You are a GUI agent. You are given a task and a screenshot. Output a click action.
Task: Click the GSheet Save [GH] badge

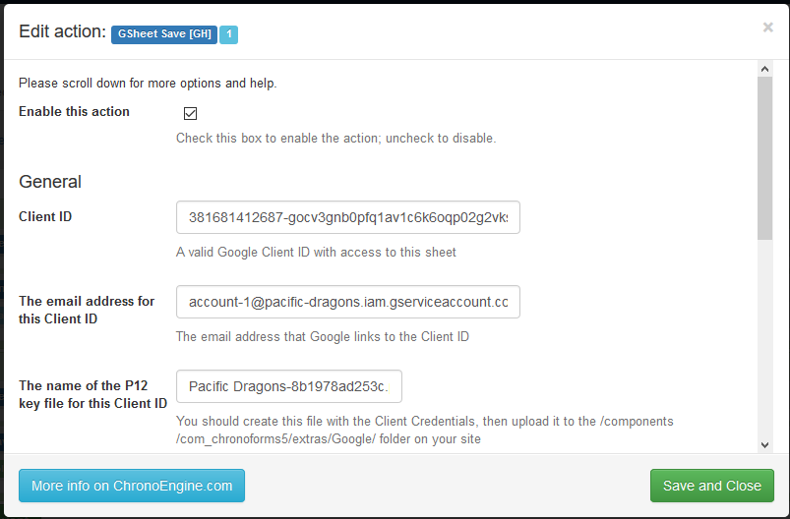coord(164,34)
